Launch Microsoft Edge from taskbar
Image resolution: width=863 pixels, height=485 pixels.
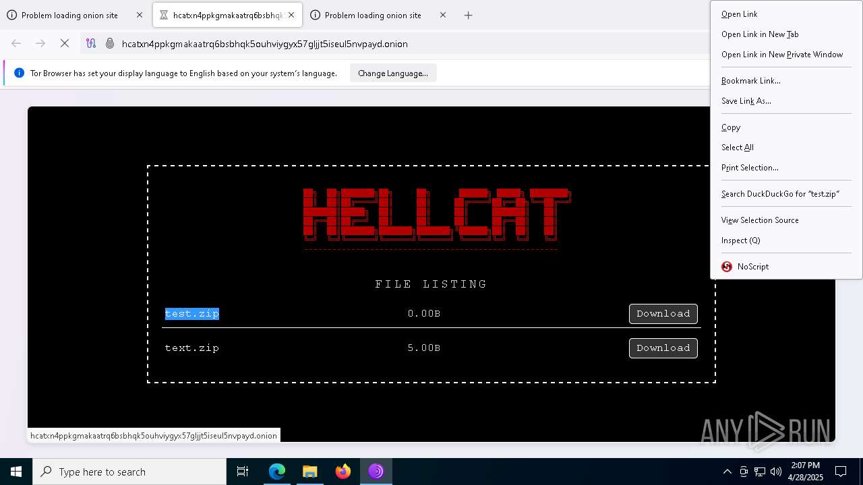point(277,472)
